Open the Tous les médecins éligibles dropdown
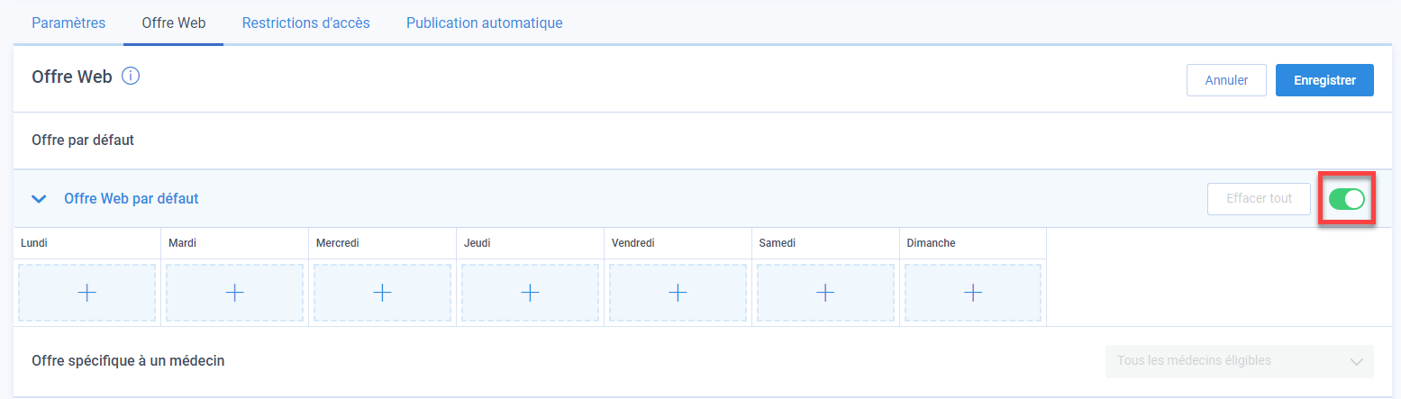The height and width of the screenshot is (399, 1401). point(1240,361)
